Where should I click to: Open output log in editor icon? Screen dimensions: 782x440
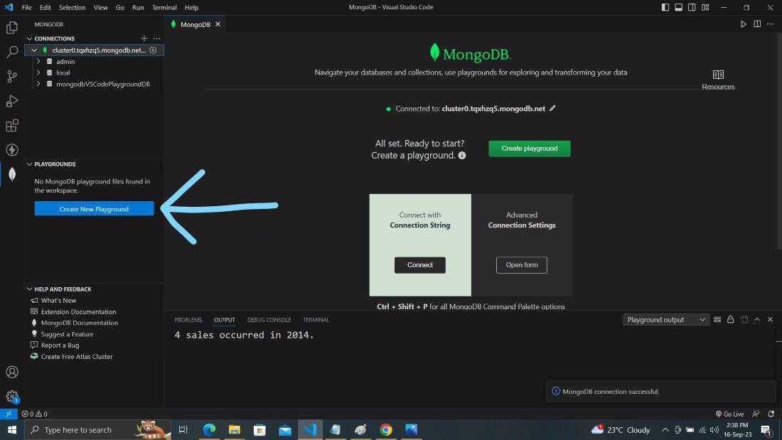tap(744, 320)
